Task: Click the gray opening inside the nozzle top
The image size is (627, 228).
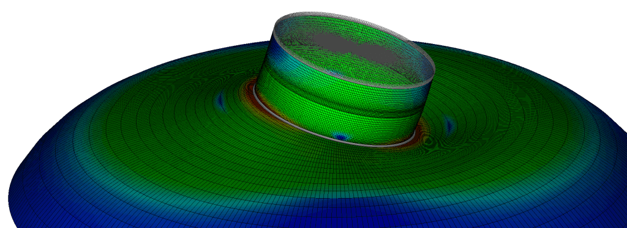Action: [352, 47]
